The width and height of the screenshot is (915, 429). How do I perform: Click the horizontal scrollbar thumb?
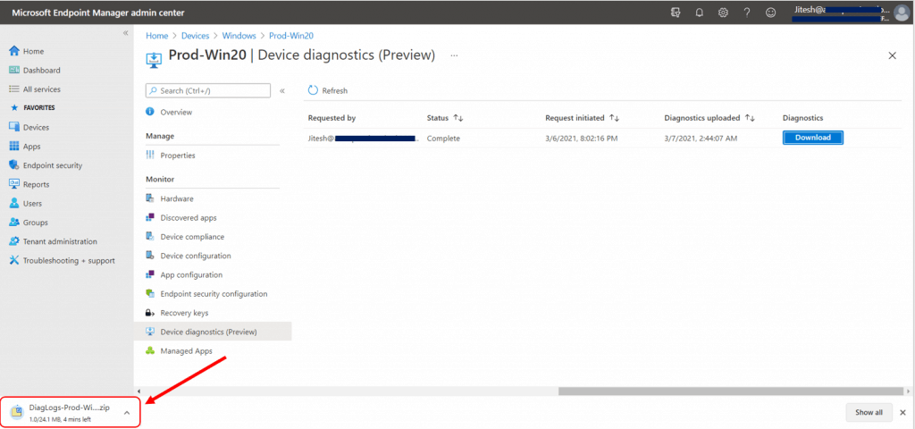[x=729, y=391]
